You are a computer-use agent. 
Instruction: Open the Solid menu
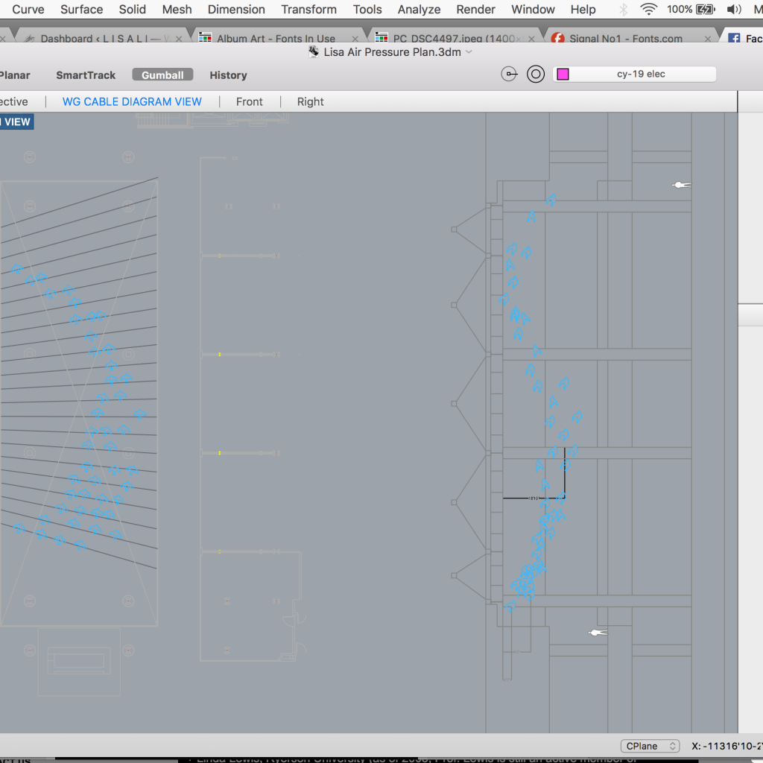[132, 9]
